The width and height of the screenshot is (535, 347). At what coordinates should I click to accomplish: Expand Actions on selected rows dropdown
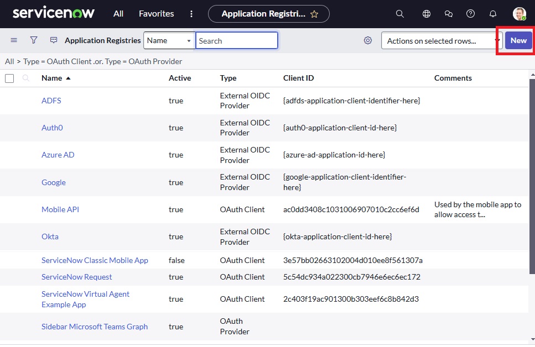441,41
